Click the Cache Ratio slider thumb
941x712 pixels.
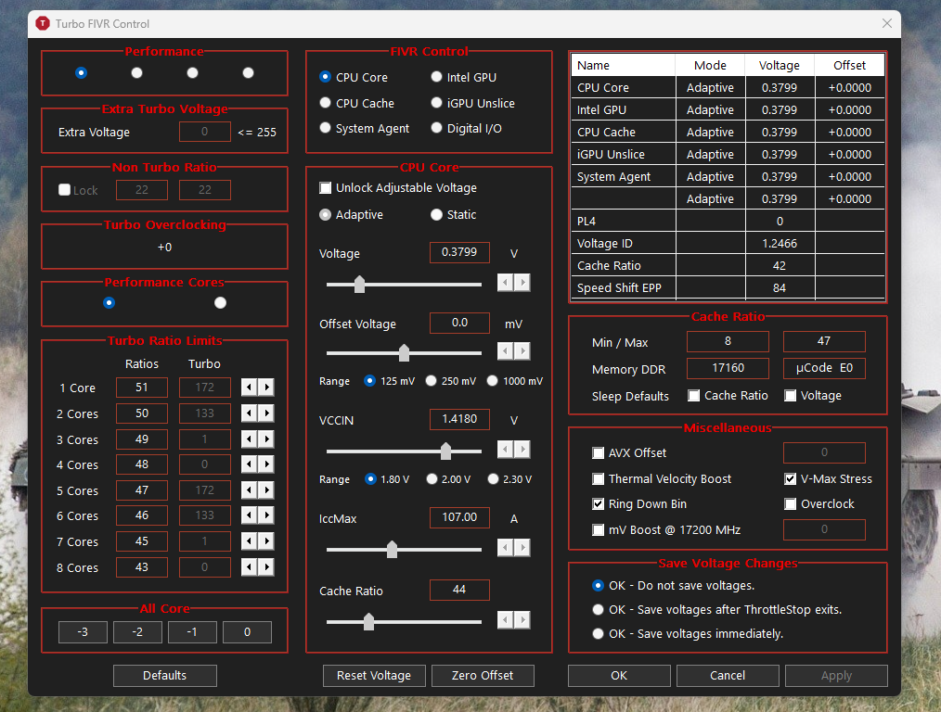369,621
